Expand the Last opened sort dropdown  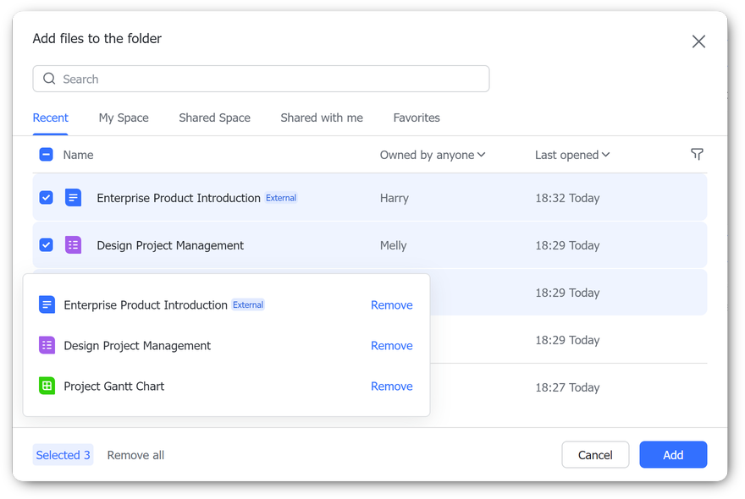point(572,155)
